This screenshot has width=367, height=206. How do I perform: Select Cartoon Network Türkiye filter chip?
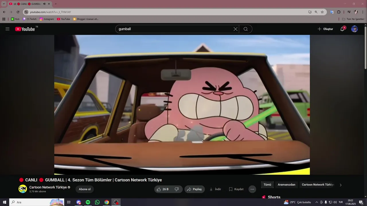pyautogui.click(x=318, y=185)
